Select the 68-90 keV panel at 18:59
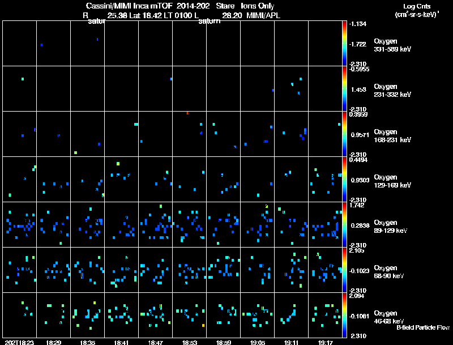Viewport: 453px width, 345px height. pyautogui.click(x=224, y=270)
